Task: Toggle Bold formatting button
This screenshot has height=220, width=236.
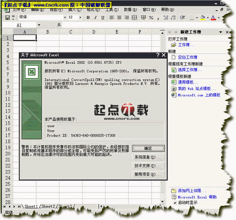Action: coord(88,18)
